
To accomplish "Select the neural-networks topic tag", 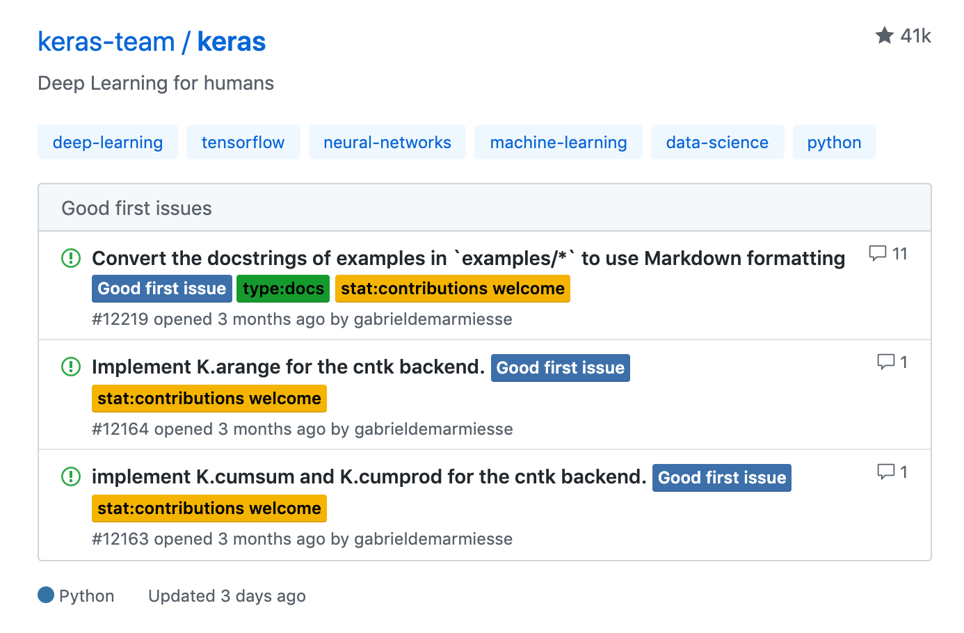I will click(387, 142).
